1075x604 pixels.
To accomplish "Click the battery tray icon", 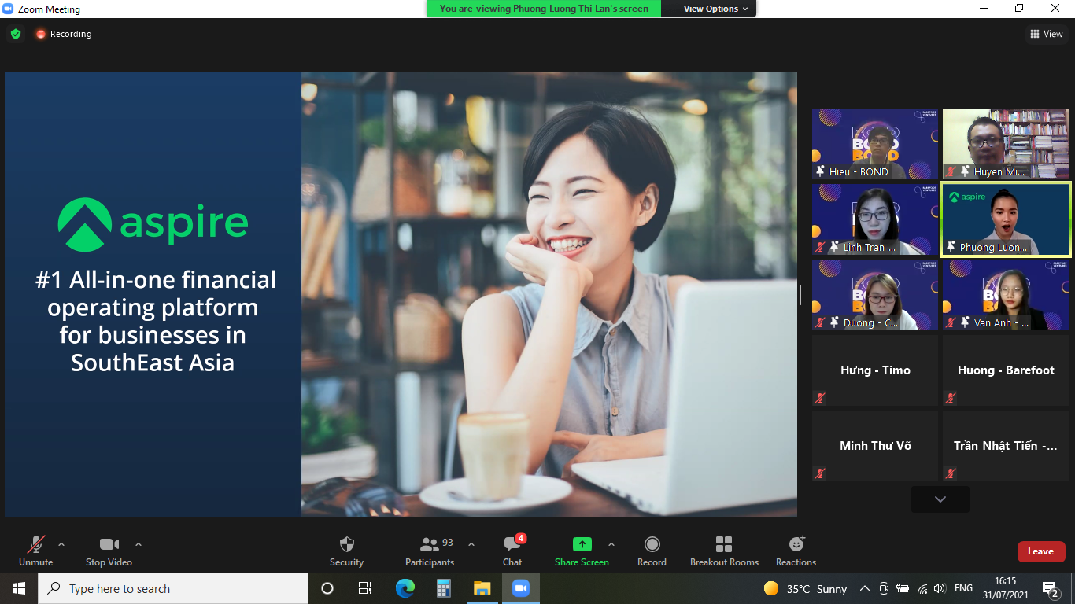I will pyautogui.click(x=903, y=588).
